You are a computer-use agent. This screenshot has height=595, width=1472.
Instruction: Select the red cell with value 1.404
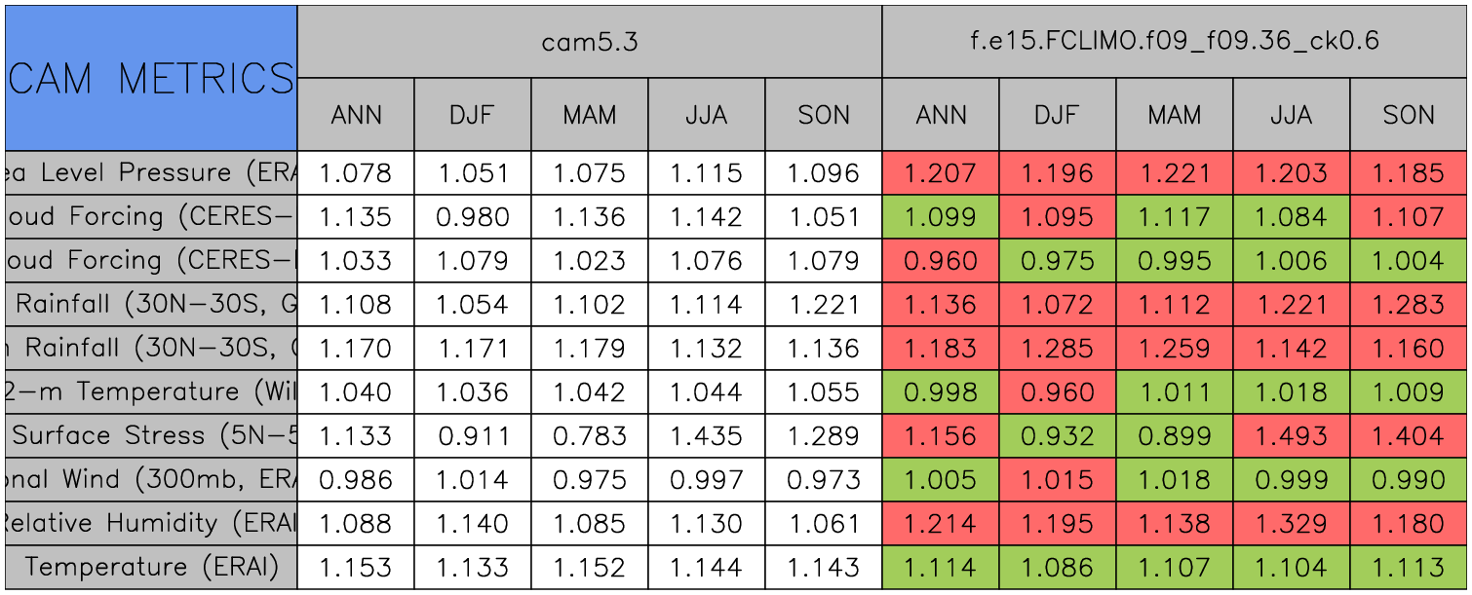(1409, 435)
